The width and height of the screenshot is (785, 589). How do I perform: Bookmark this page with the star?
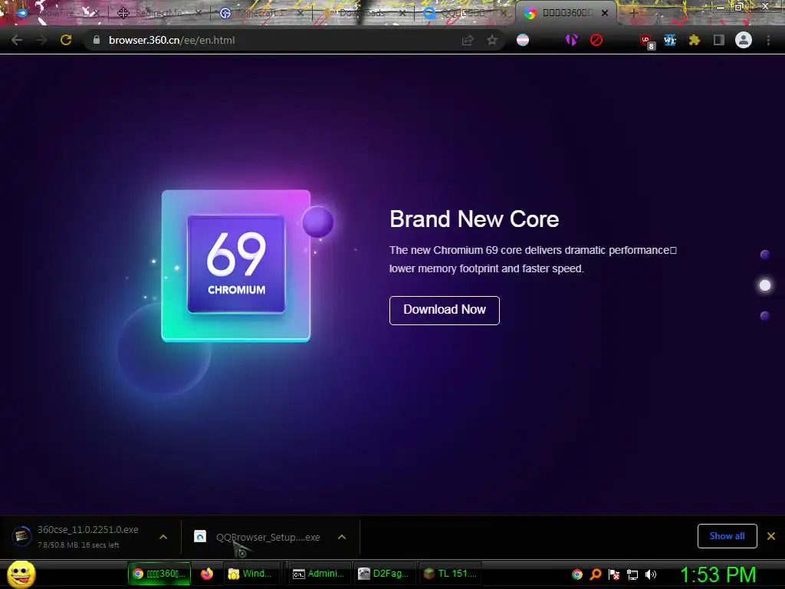point(492,40)
